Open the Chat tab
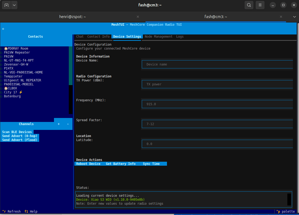Image resolution: width=299 pixels, height=215 pixels. point(80,37)
